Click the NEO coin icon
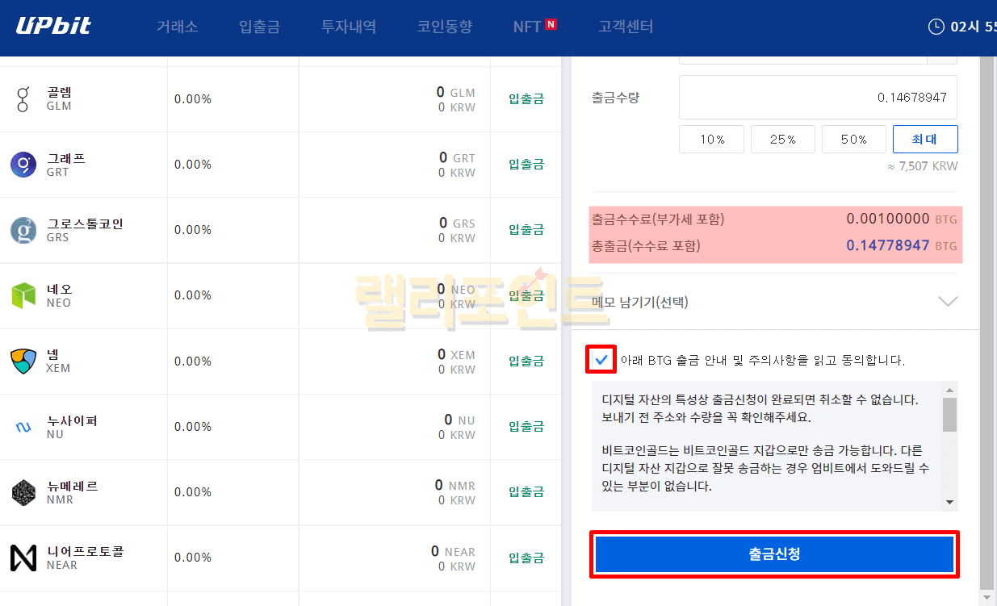The width and height of the screenshot is (997, 606). 23,295
